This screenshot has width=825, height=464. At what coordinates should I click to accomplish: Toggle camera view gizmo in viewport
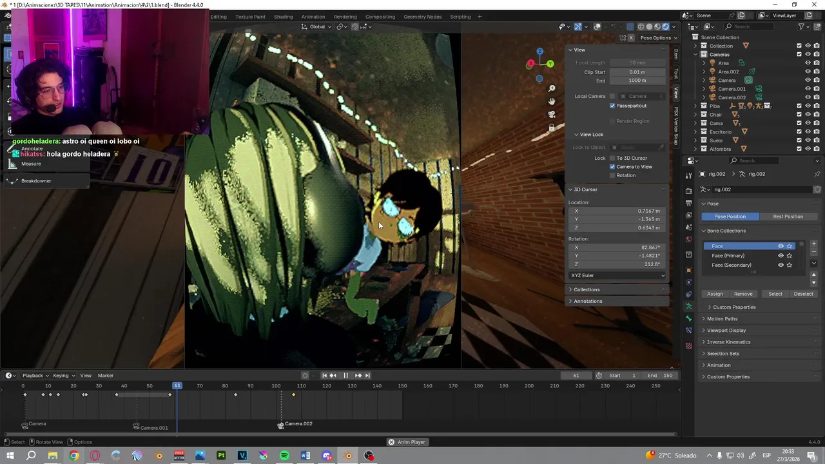tap(552, 114)
